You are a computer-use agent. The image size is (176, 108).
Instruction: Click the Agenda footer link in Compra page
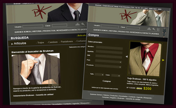pyautogui.click(x=139, y=97)
